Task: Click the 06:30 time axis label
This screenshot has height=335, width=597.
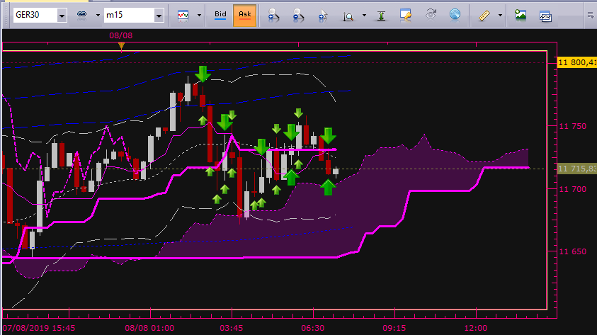Action: point(313,328)
